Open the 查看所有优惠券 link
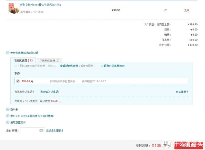This screenshot has width=205, height=150. [69, 66]
